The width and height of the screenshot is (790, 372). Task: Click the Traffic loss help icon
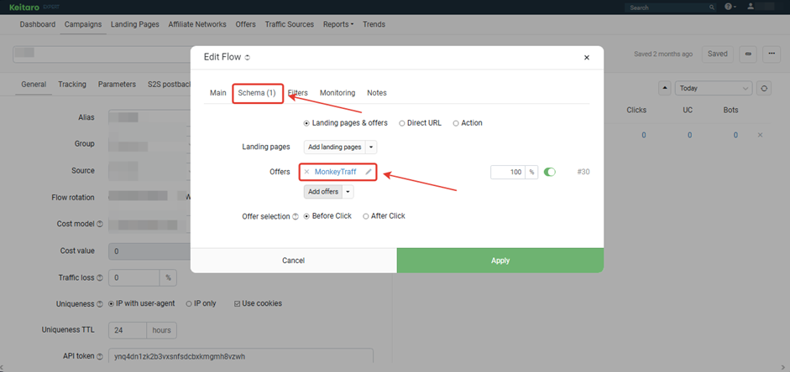tap(99, 277)
